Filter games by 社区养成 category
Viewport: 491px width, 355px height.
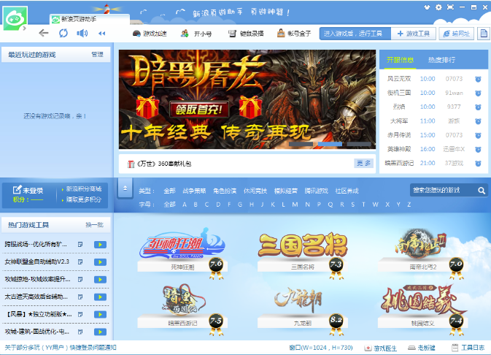(347, 191)
